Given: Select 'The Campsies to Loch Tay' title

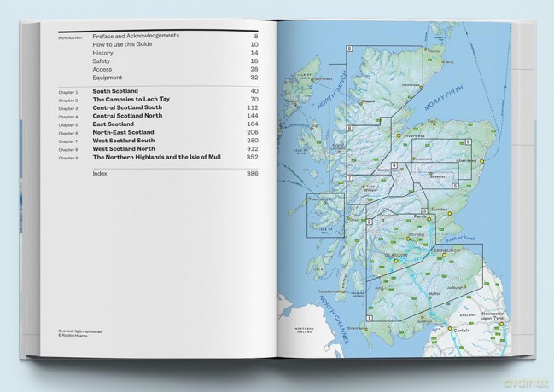Looking at the screenshot, I should (131, 99).
